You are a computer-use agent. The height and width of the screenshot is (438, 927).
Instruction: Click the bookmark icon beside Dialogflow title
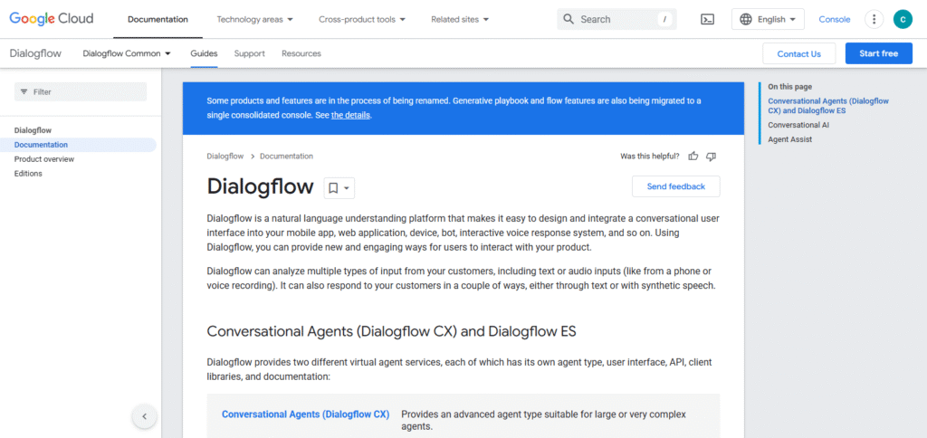pos(333,188)
